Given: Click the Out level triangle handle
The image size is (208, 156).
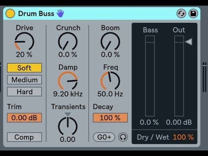Looking at the screenshot, I should click(188, 42).
